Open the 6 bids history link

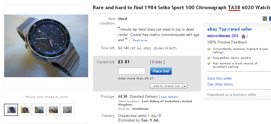tap(157, 62)
